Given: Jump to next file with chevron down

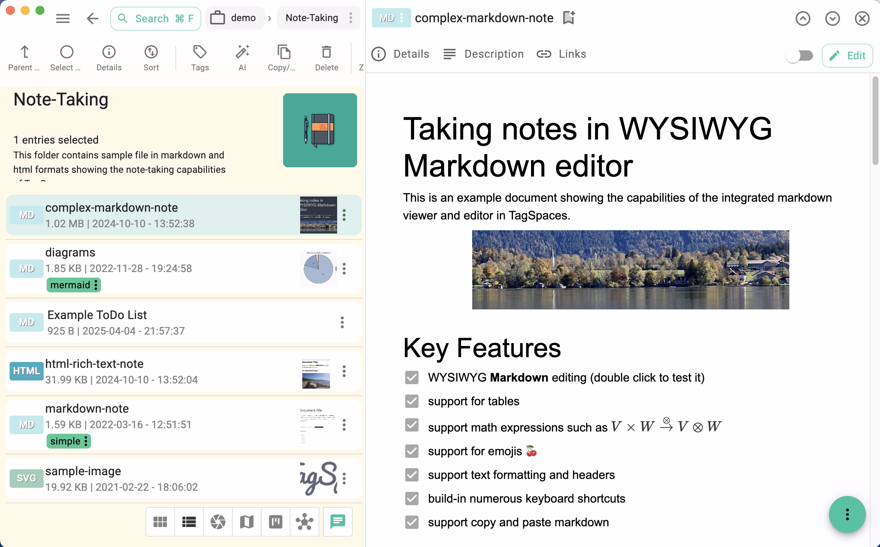Looking at the screenshot, I should click(832, 18).
